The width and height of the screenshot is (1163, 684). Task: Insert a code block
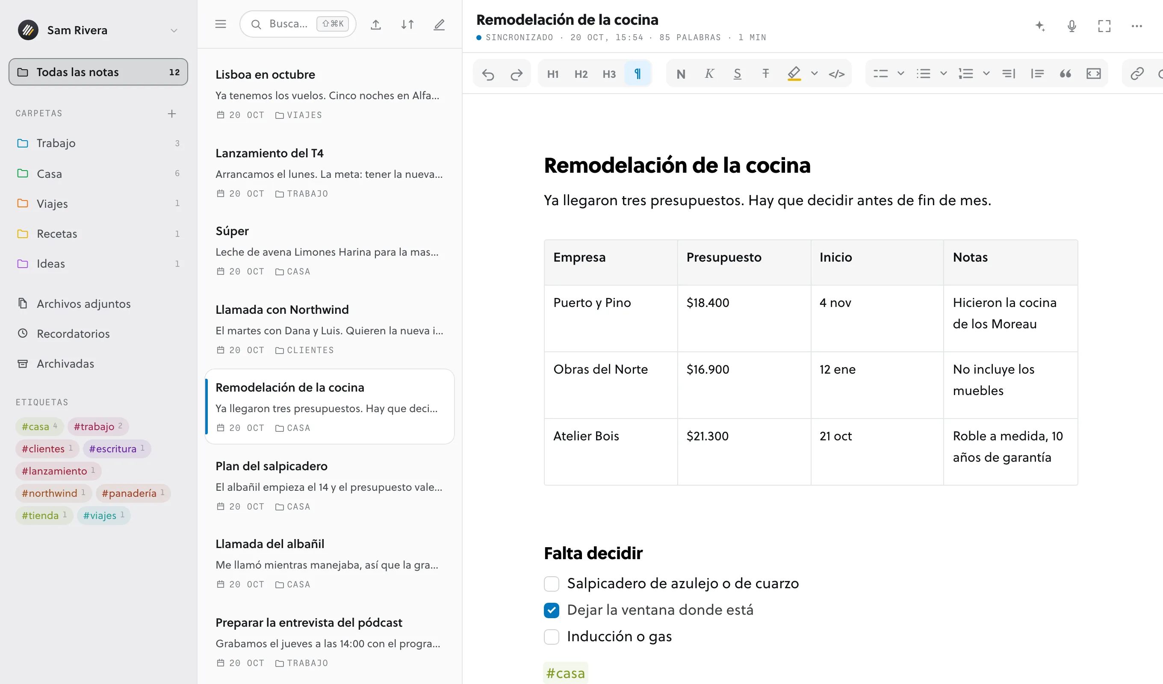click(x=1094, y=74)
